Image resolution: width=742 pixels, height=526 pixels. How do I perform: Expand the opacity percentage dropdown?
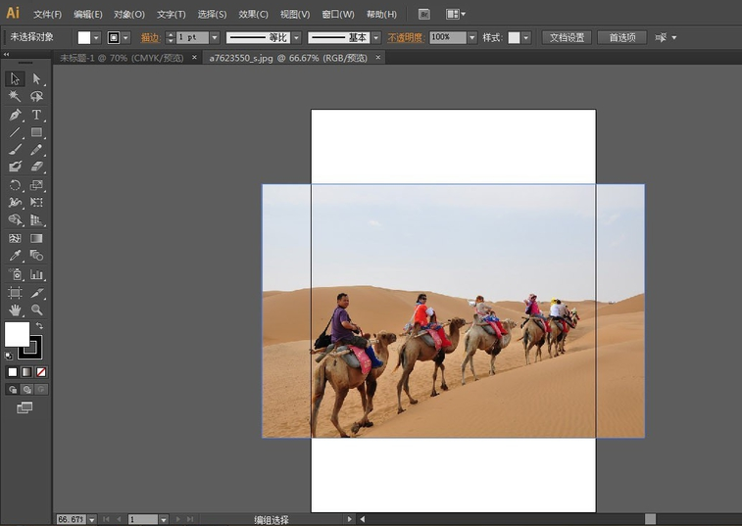pyautogui.click(x=471, y=37)
